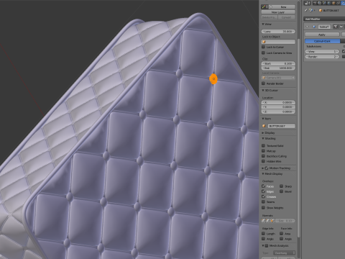Enable Matcap checkbox
The width and height of the screenshot is (345, 259).
tap(263, 151)
